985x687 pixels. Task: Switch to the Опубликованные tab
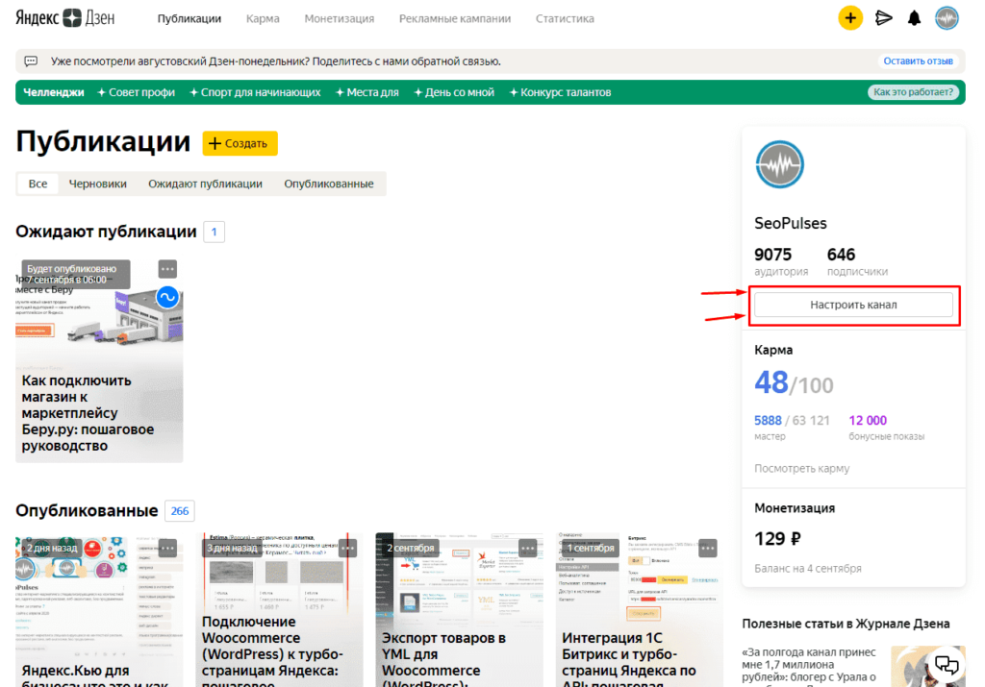(x=329, y=184)
